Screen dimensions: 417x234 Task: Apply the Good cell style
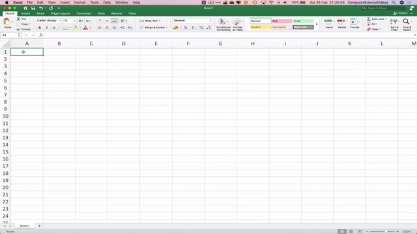pos(303,21)
